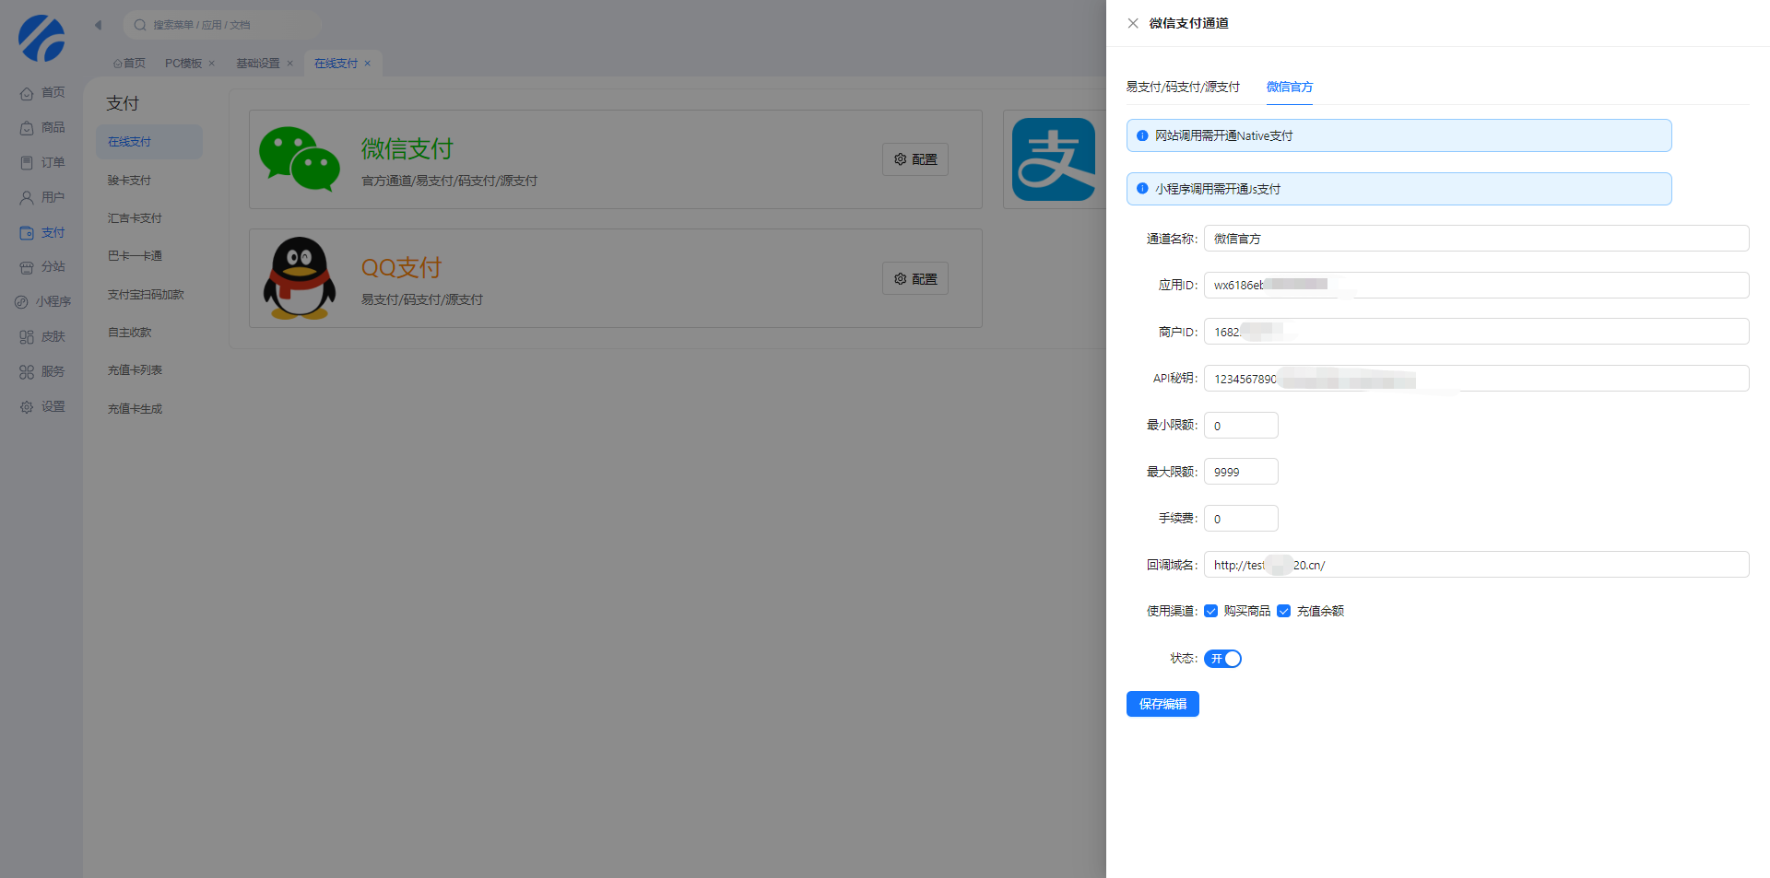The image size is (1770, 878).
Task: Close the 微信支付通道 drawer
Action: (1133, 23)
